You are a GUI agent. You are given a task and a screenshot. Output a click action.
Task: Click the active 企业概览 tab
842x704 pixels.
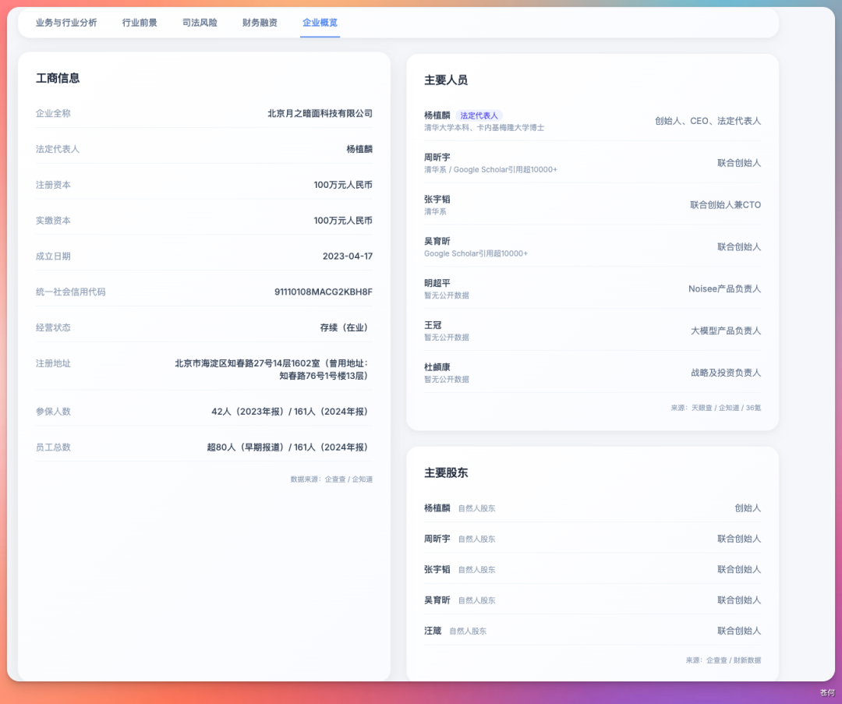[x=320, y=23]
